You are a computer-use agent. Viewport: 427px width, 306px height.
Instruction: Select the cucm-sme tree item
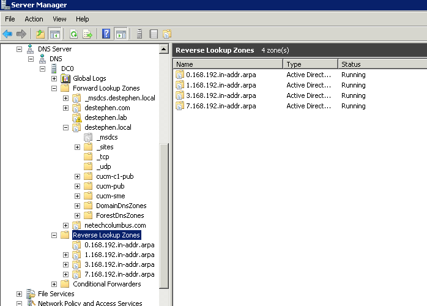(111, 196)
